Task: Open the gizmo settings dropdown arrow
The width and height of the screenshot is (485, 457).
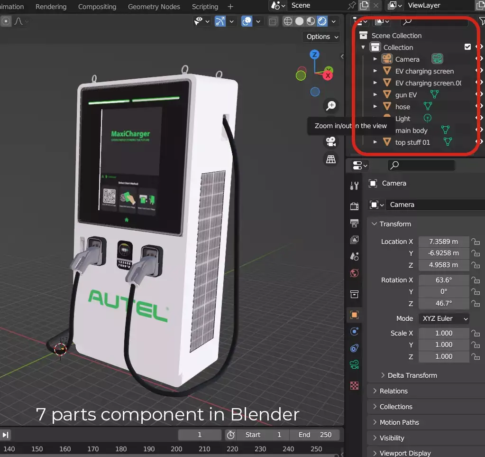Action: 231,21
